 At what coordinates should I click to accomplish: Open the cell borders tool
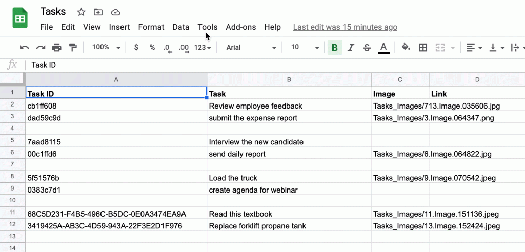tap(423, 48)
